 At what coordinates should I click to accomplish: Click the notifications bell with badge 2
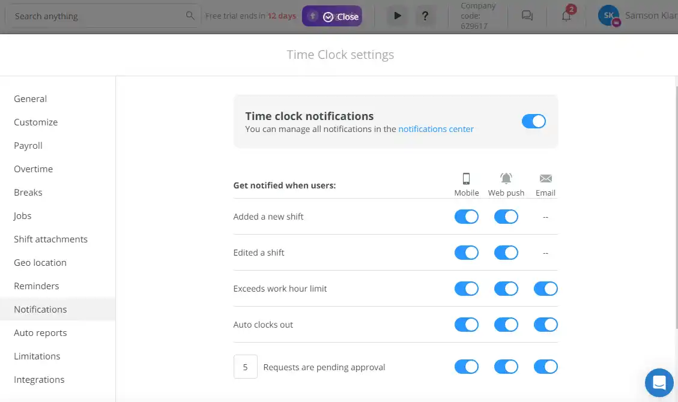tap(565, 16)
